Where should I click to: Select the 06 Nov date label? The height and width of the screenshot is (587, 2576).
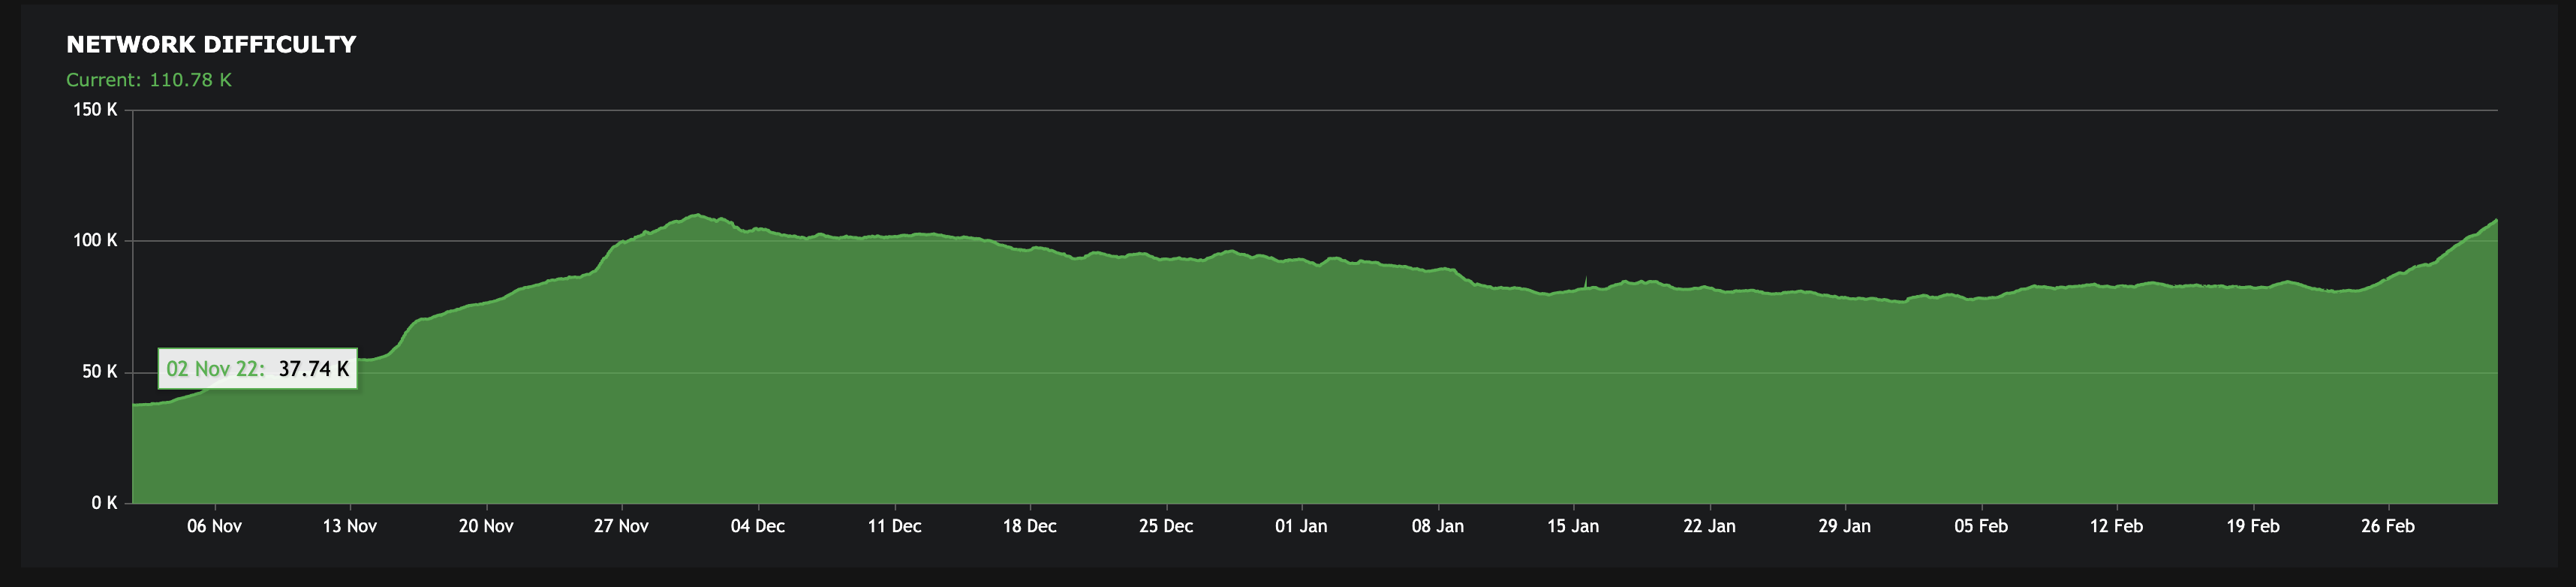click(214, 526)
